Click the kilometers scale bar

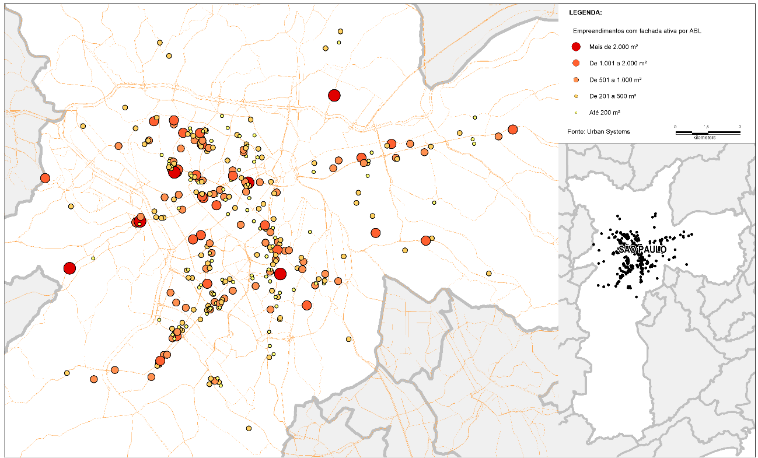pos(708,133)
